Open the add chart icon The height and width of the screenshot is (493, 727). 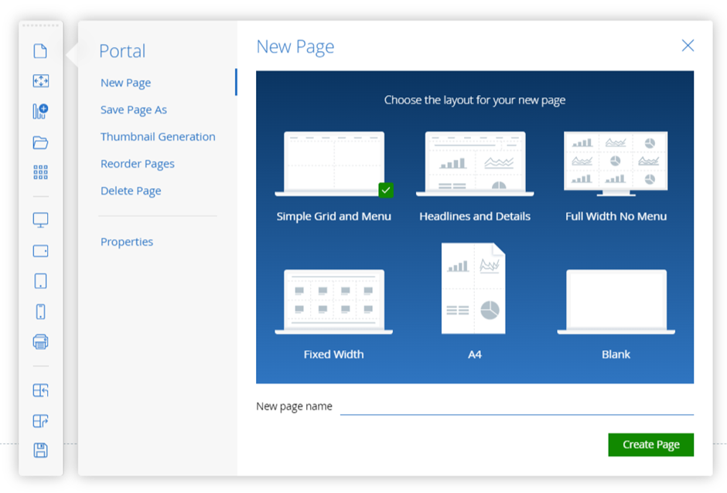point(42,110)
